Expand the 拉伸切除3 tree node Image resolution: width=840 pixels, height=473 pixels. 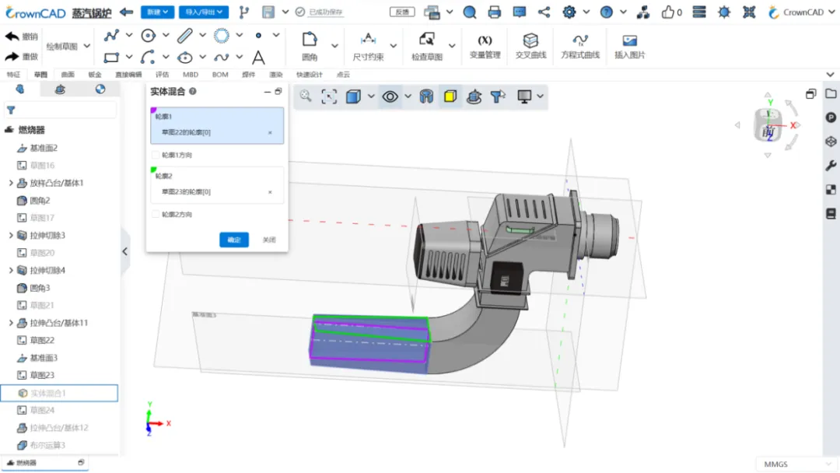11,235
